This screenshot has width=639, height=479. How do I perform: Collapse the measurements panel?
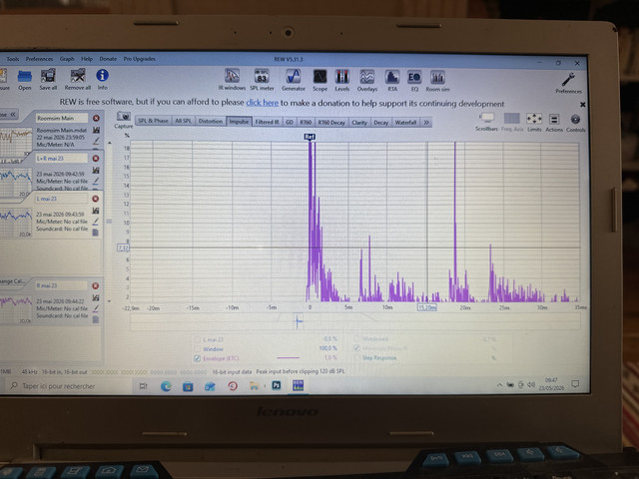pos(9,115)
